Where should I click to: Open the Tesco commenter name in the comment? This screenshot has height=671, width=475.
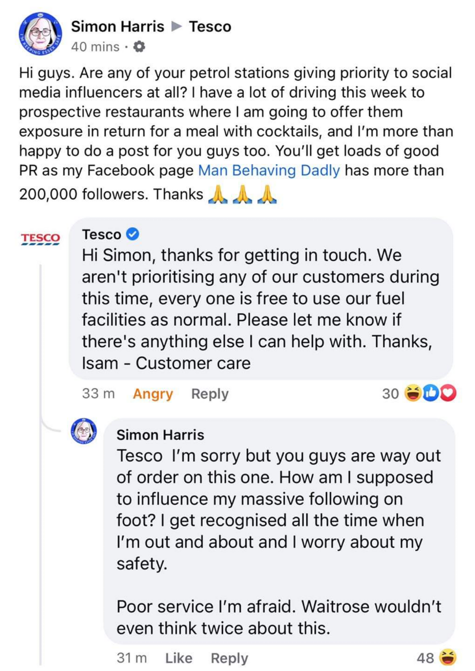tap(101, 234)
